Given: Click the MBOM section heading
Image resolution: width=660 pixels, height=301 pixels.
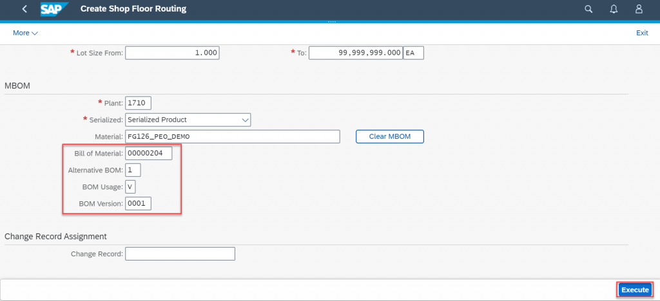Looking at the screenshot, I should click(x=17, y=86).
